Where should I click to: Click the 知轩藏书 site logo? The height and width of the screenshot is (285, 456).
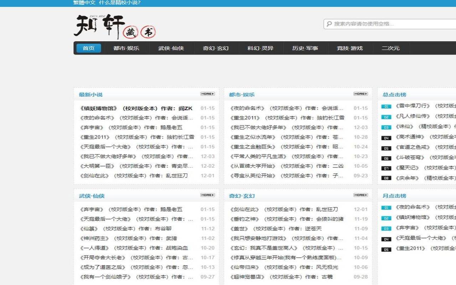115,27
